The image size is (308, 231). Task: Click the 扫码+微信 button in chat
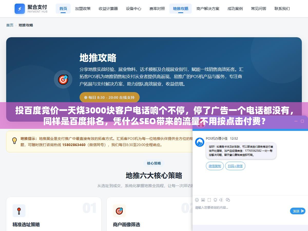point(235,166)
